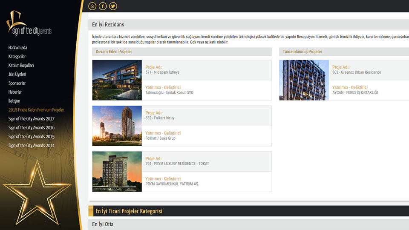Open Greenox Urban Residence thumbnail

(x=304, y=80)
